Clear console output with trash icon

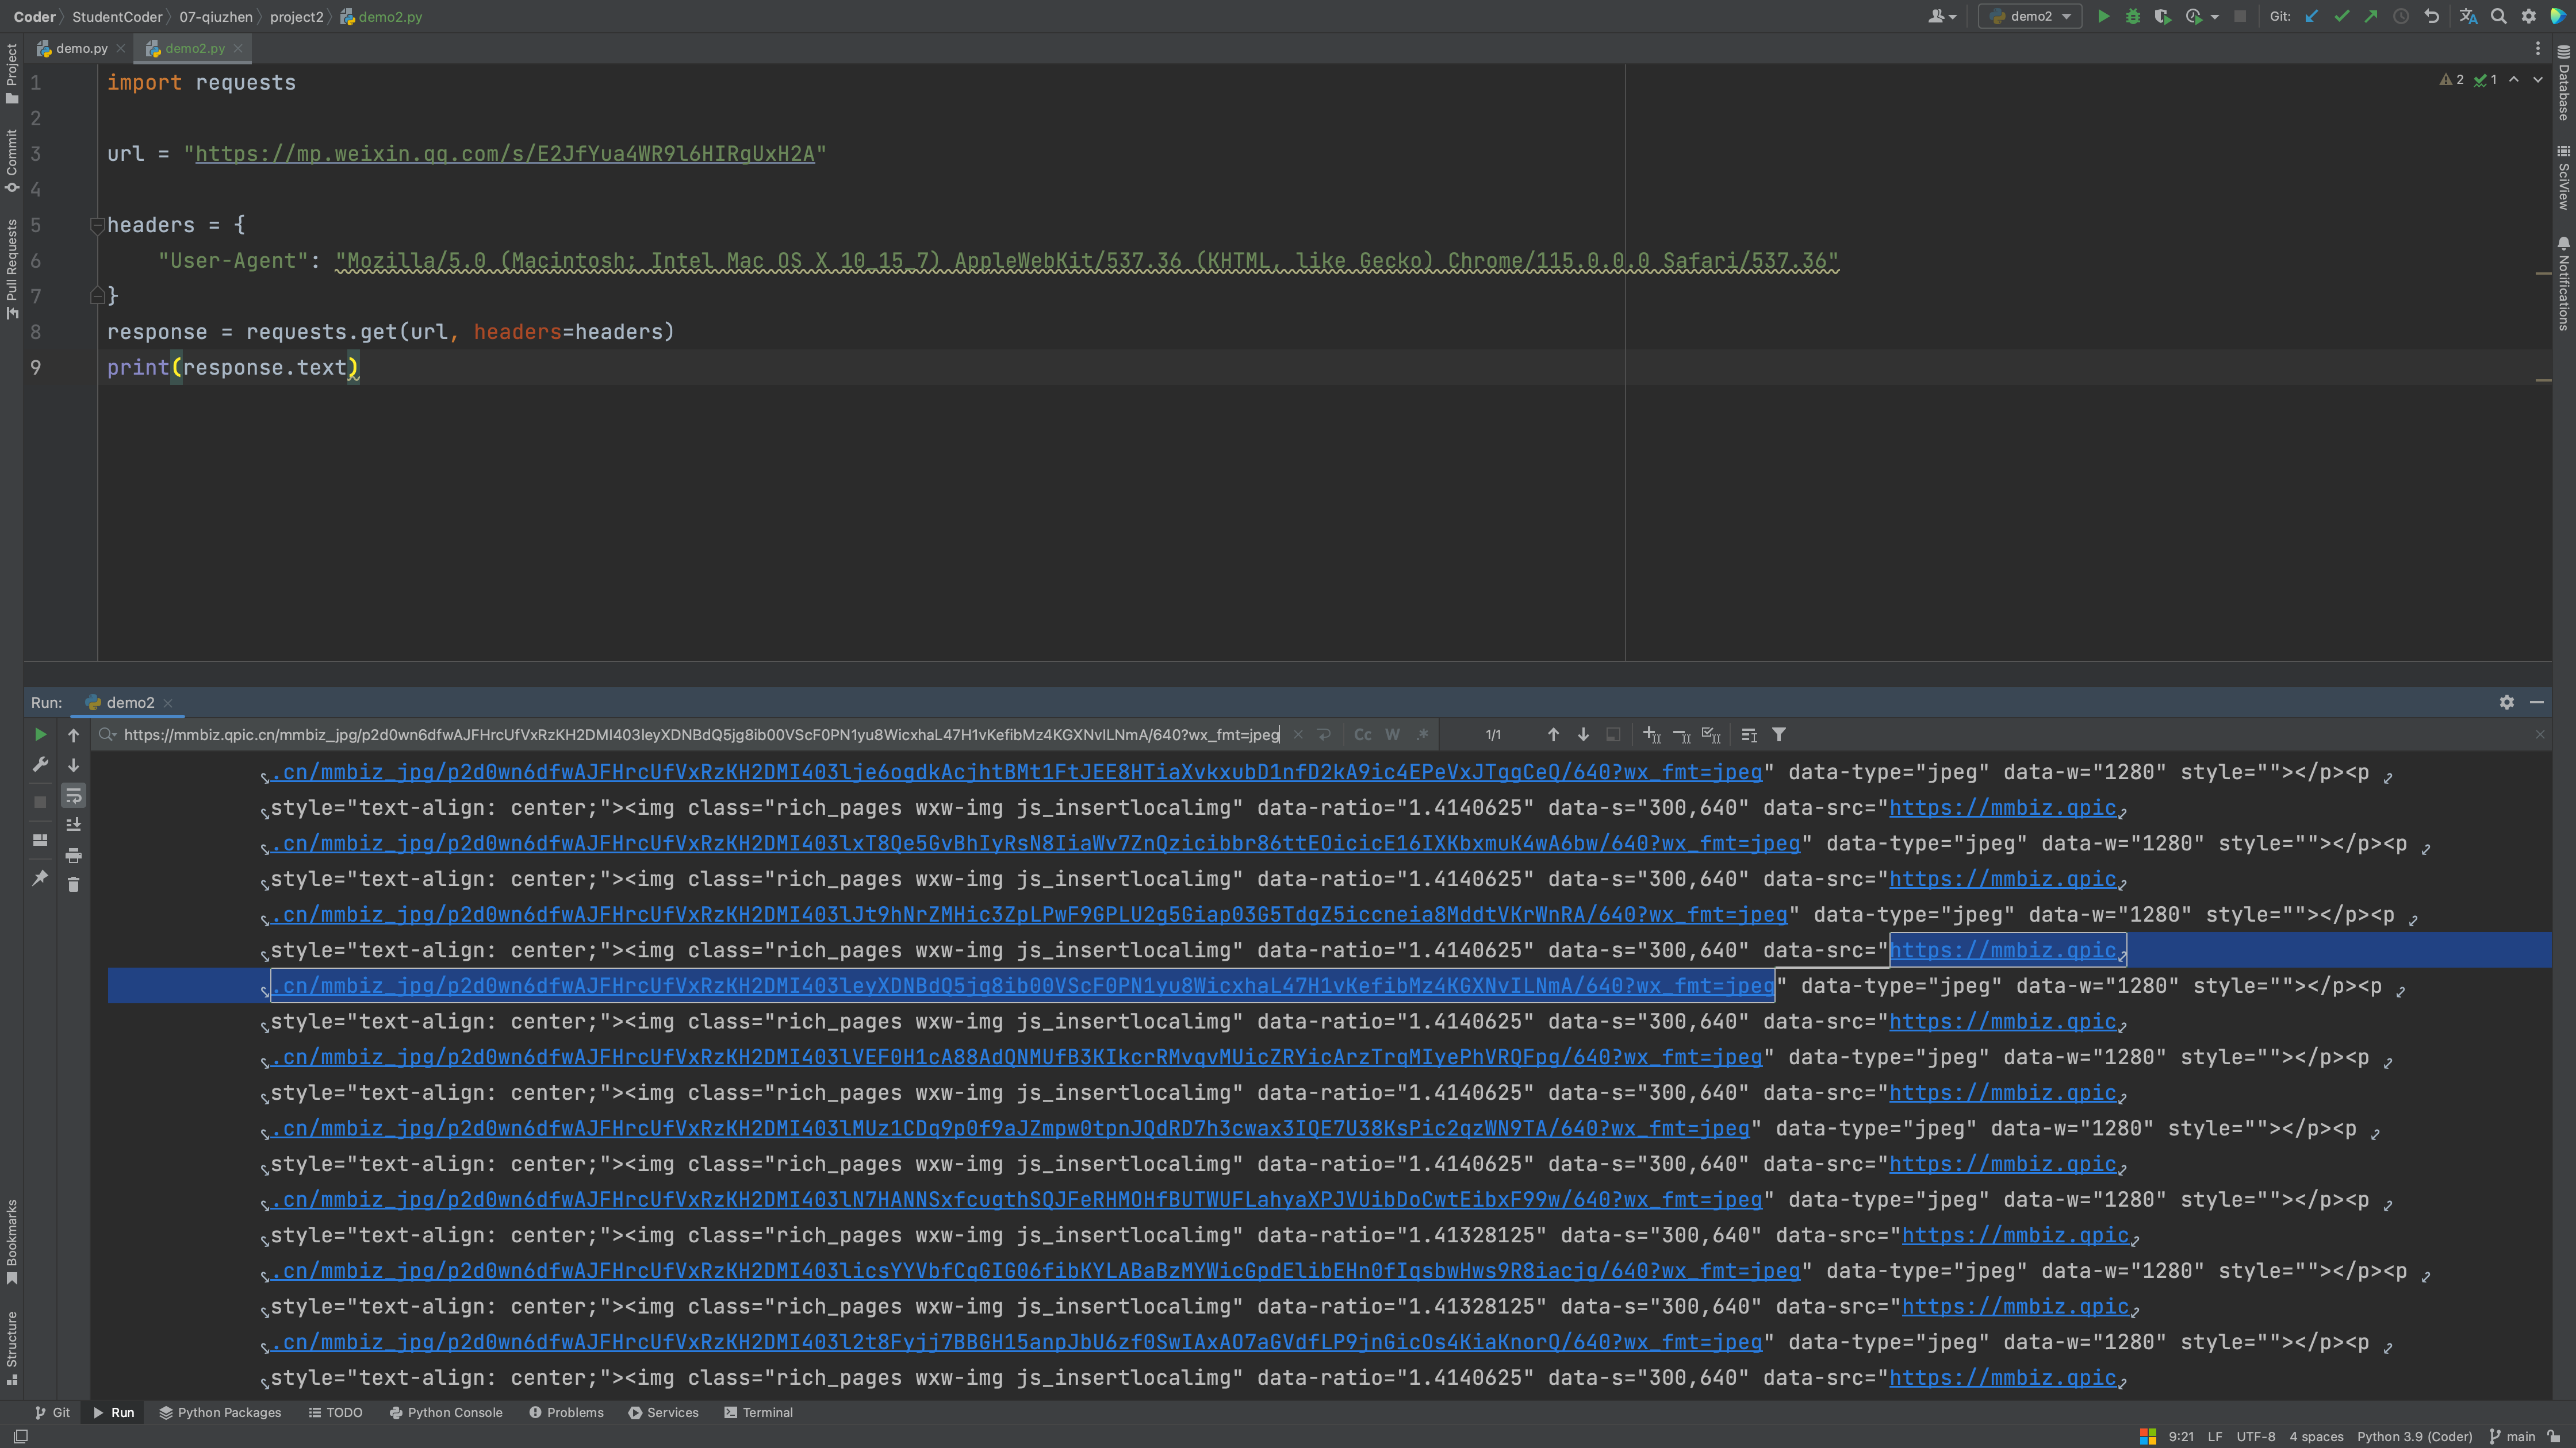(x=73, y=884)
